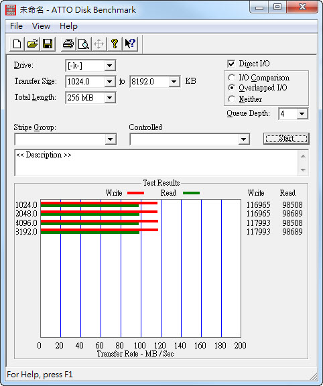Print results using the printer icon
The width and height of the screenshot is (323, 386).
coord(68,44)
